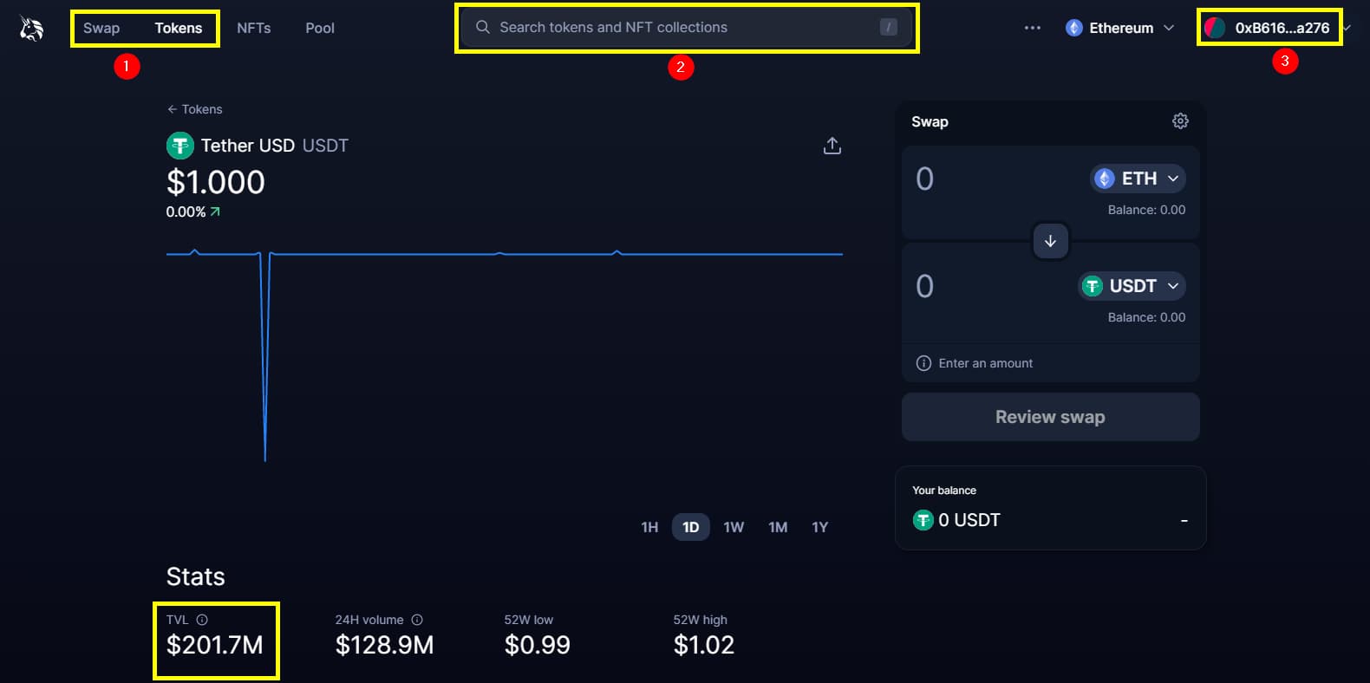The height and width of the screenshot is (683, 1370).
Task: Select the 1W chart timeframe
Action: [x=734, y=526]
